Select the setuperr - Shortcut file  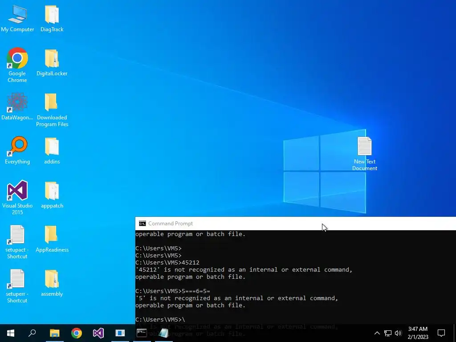pos(17,286)
